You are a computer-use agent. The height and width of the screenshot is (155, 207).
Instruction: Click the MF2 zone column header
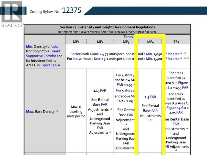[100, 42]
